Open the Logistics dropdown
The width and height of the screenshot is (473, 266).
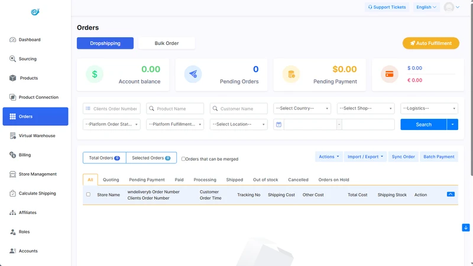click(x=429, y=108)
